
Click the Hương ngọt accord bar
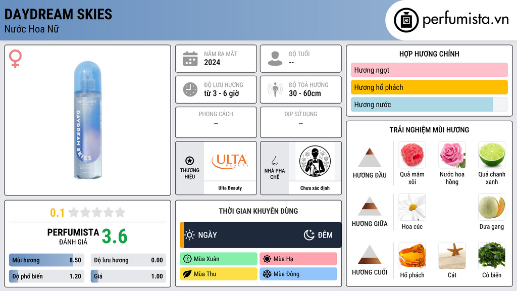tap(429, 70)
